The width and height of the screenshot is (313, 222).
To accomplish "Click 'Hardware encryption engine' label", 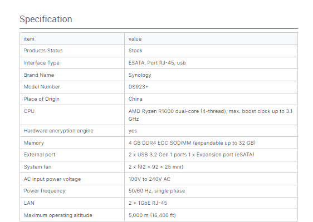I will pos(58,131).
